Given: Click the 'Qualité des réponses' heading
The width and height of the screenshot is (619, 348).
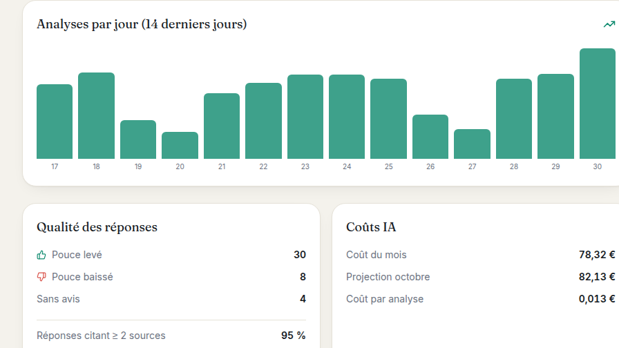Looking at the screenshot, I should [97, 227].
